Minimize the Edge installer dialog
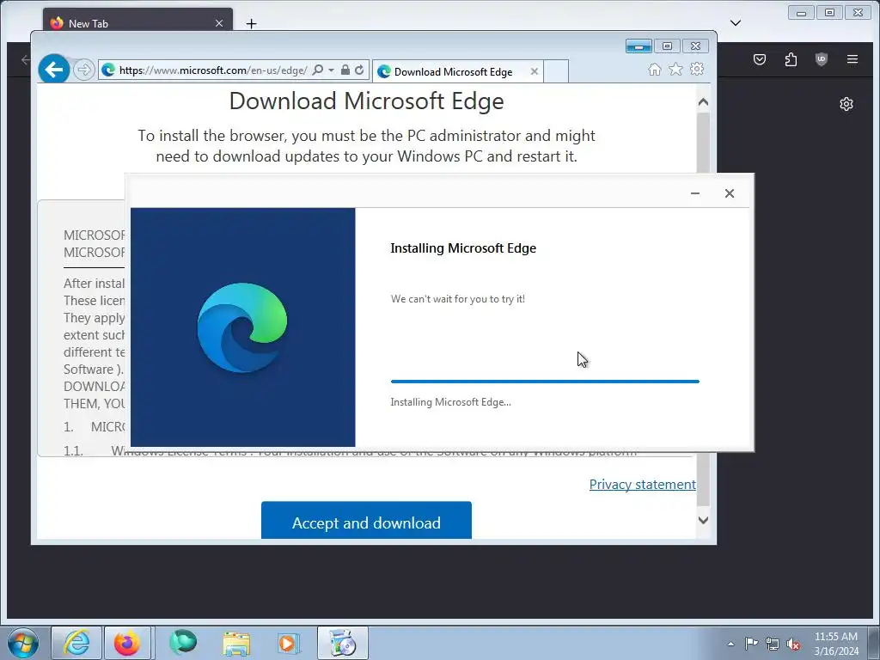The image size is (880, 660). 694,193
